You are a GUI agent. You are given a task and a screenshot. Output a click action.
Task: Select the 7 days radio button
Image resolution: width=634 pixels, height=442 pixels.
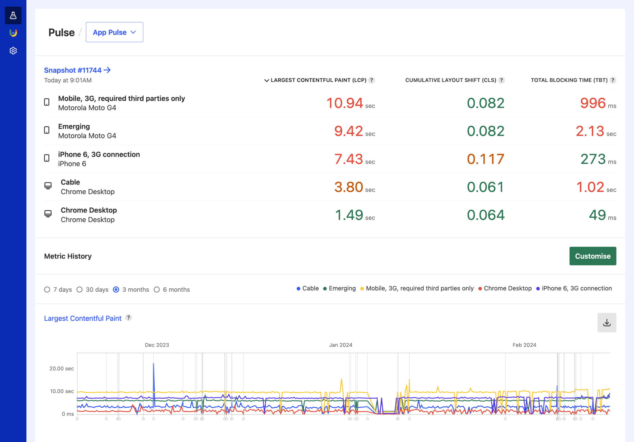point(47,289)
